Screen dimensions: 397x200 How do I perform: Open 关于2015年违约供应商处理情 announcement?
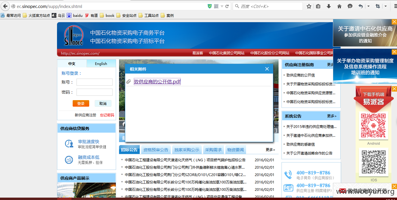point(311,126)
